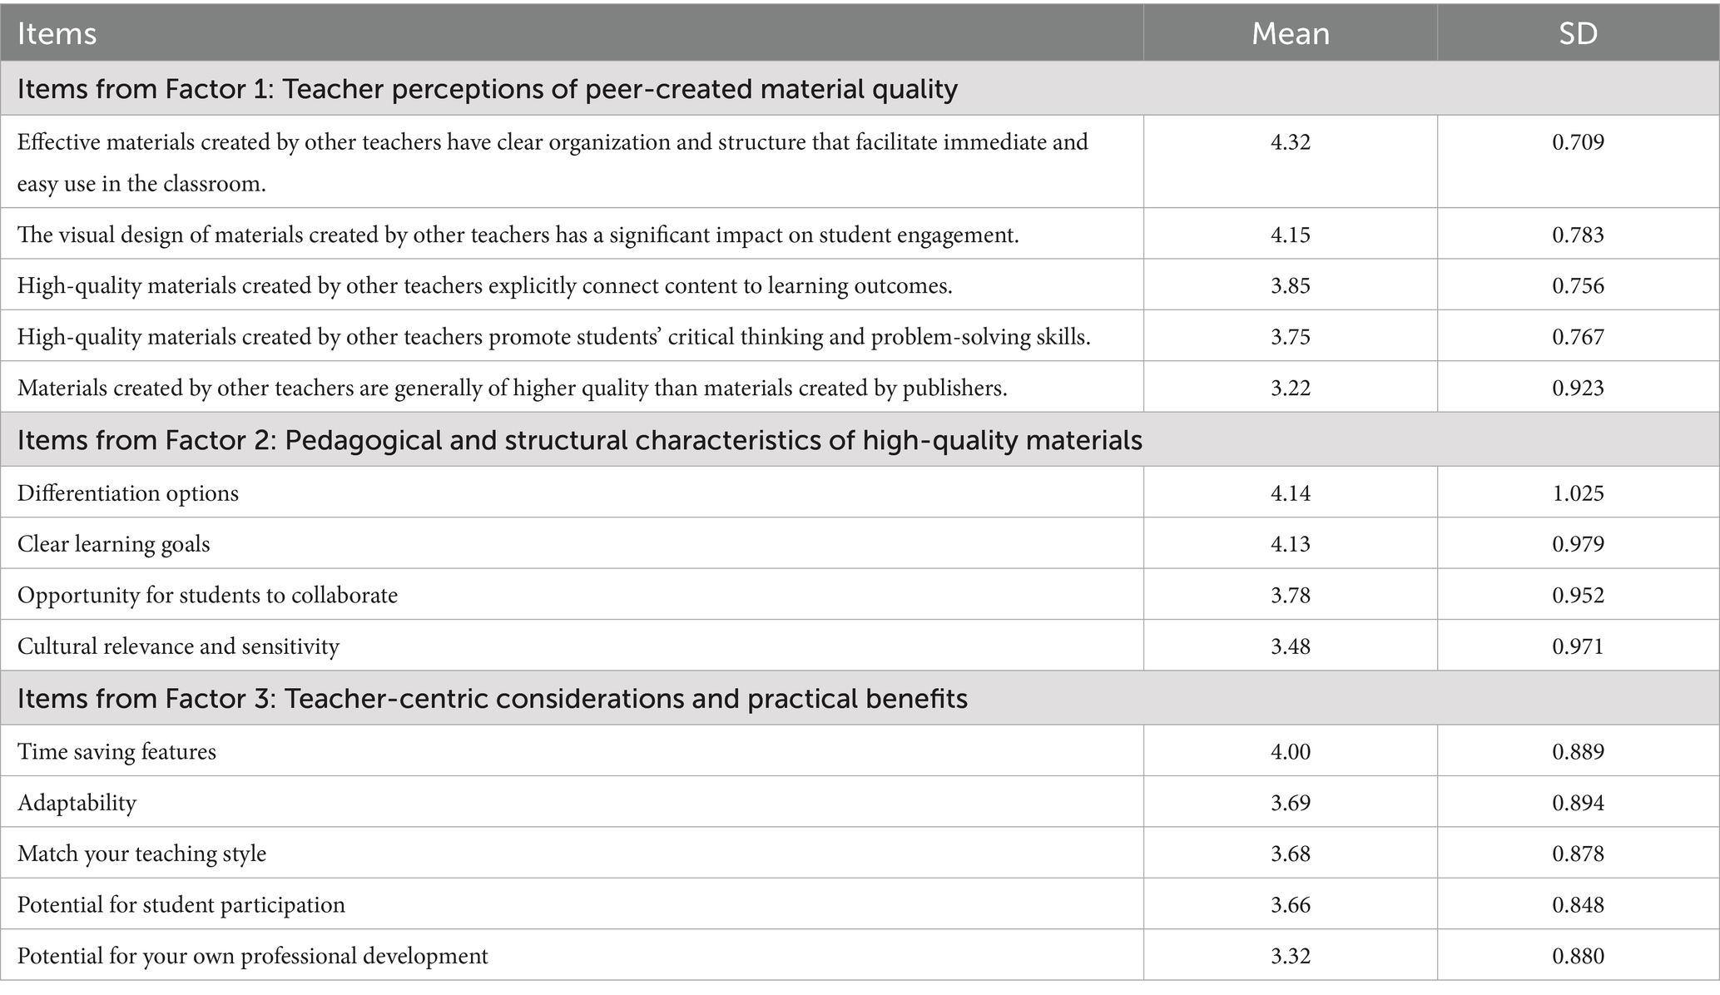Click the Mean column header

(x=1290, y=33)
